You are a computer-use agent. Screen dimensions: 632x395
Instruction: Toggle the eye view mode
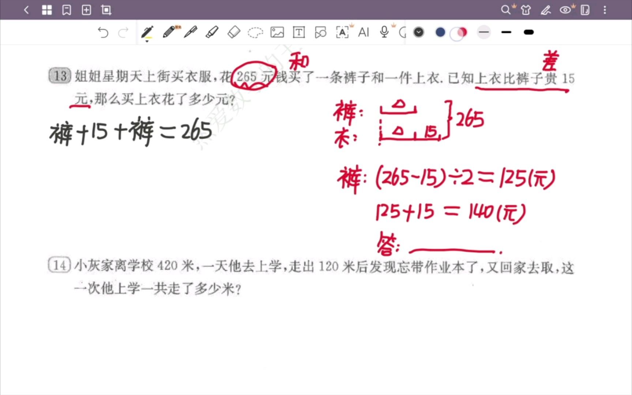point(565,10)
